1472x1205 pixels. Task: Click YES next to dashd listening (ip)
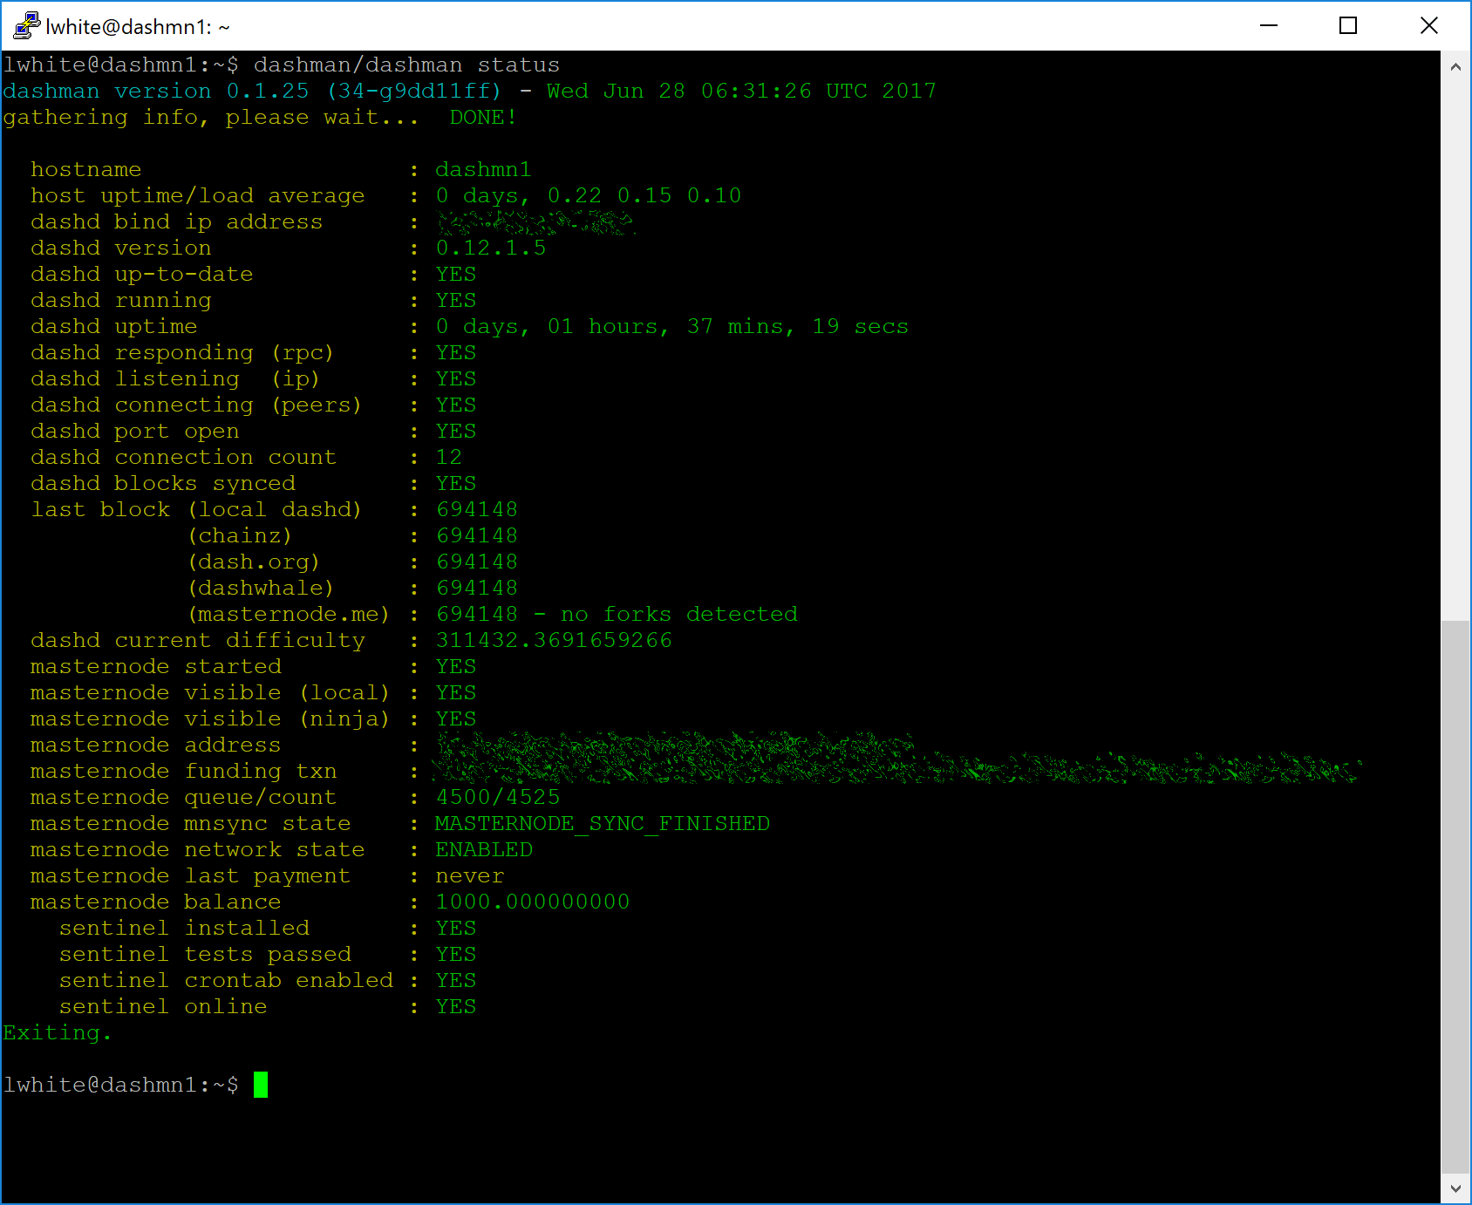[455, 379]
